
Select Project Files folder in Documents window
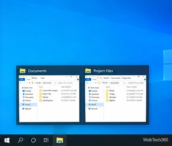[x=45, y=94]
